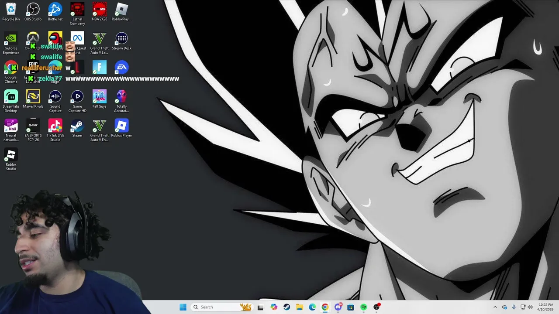
Task: Open Copilot from the taskbar
Action: pyautogui.click(x=273, y=307)
